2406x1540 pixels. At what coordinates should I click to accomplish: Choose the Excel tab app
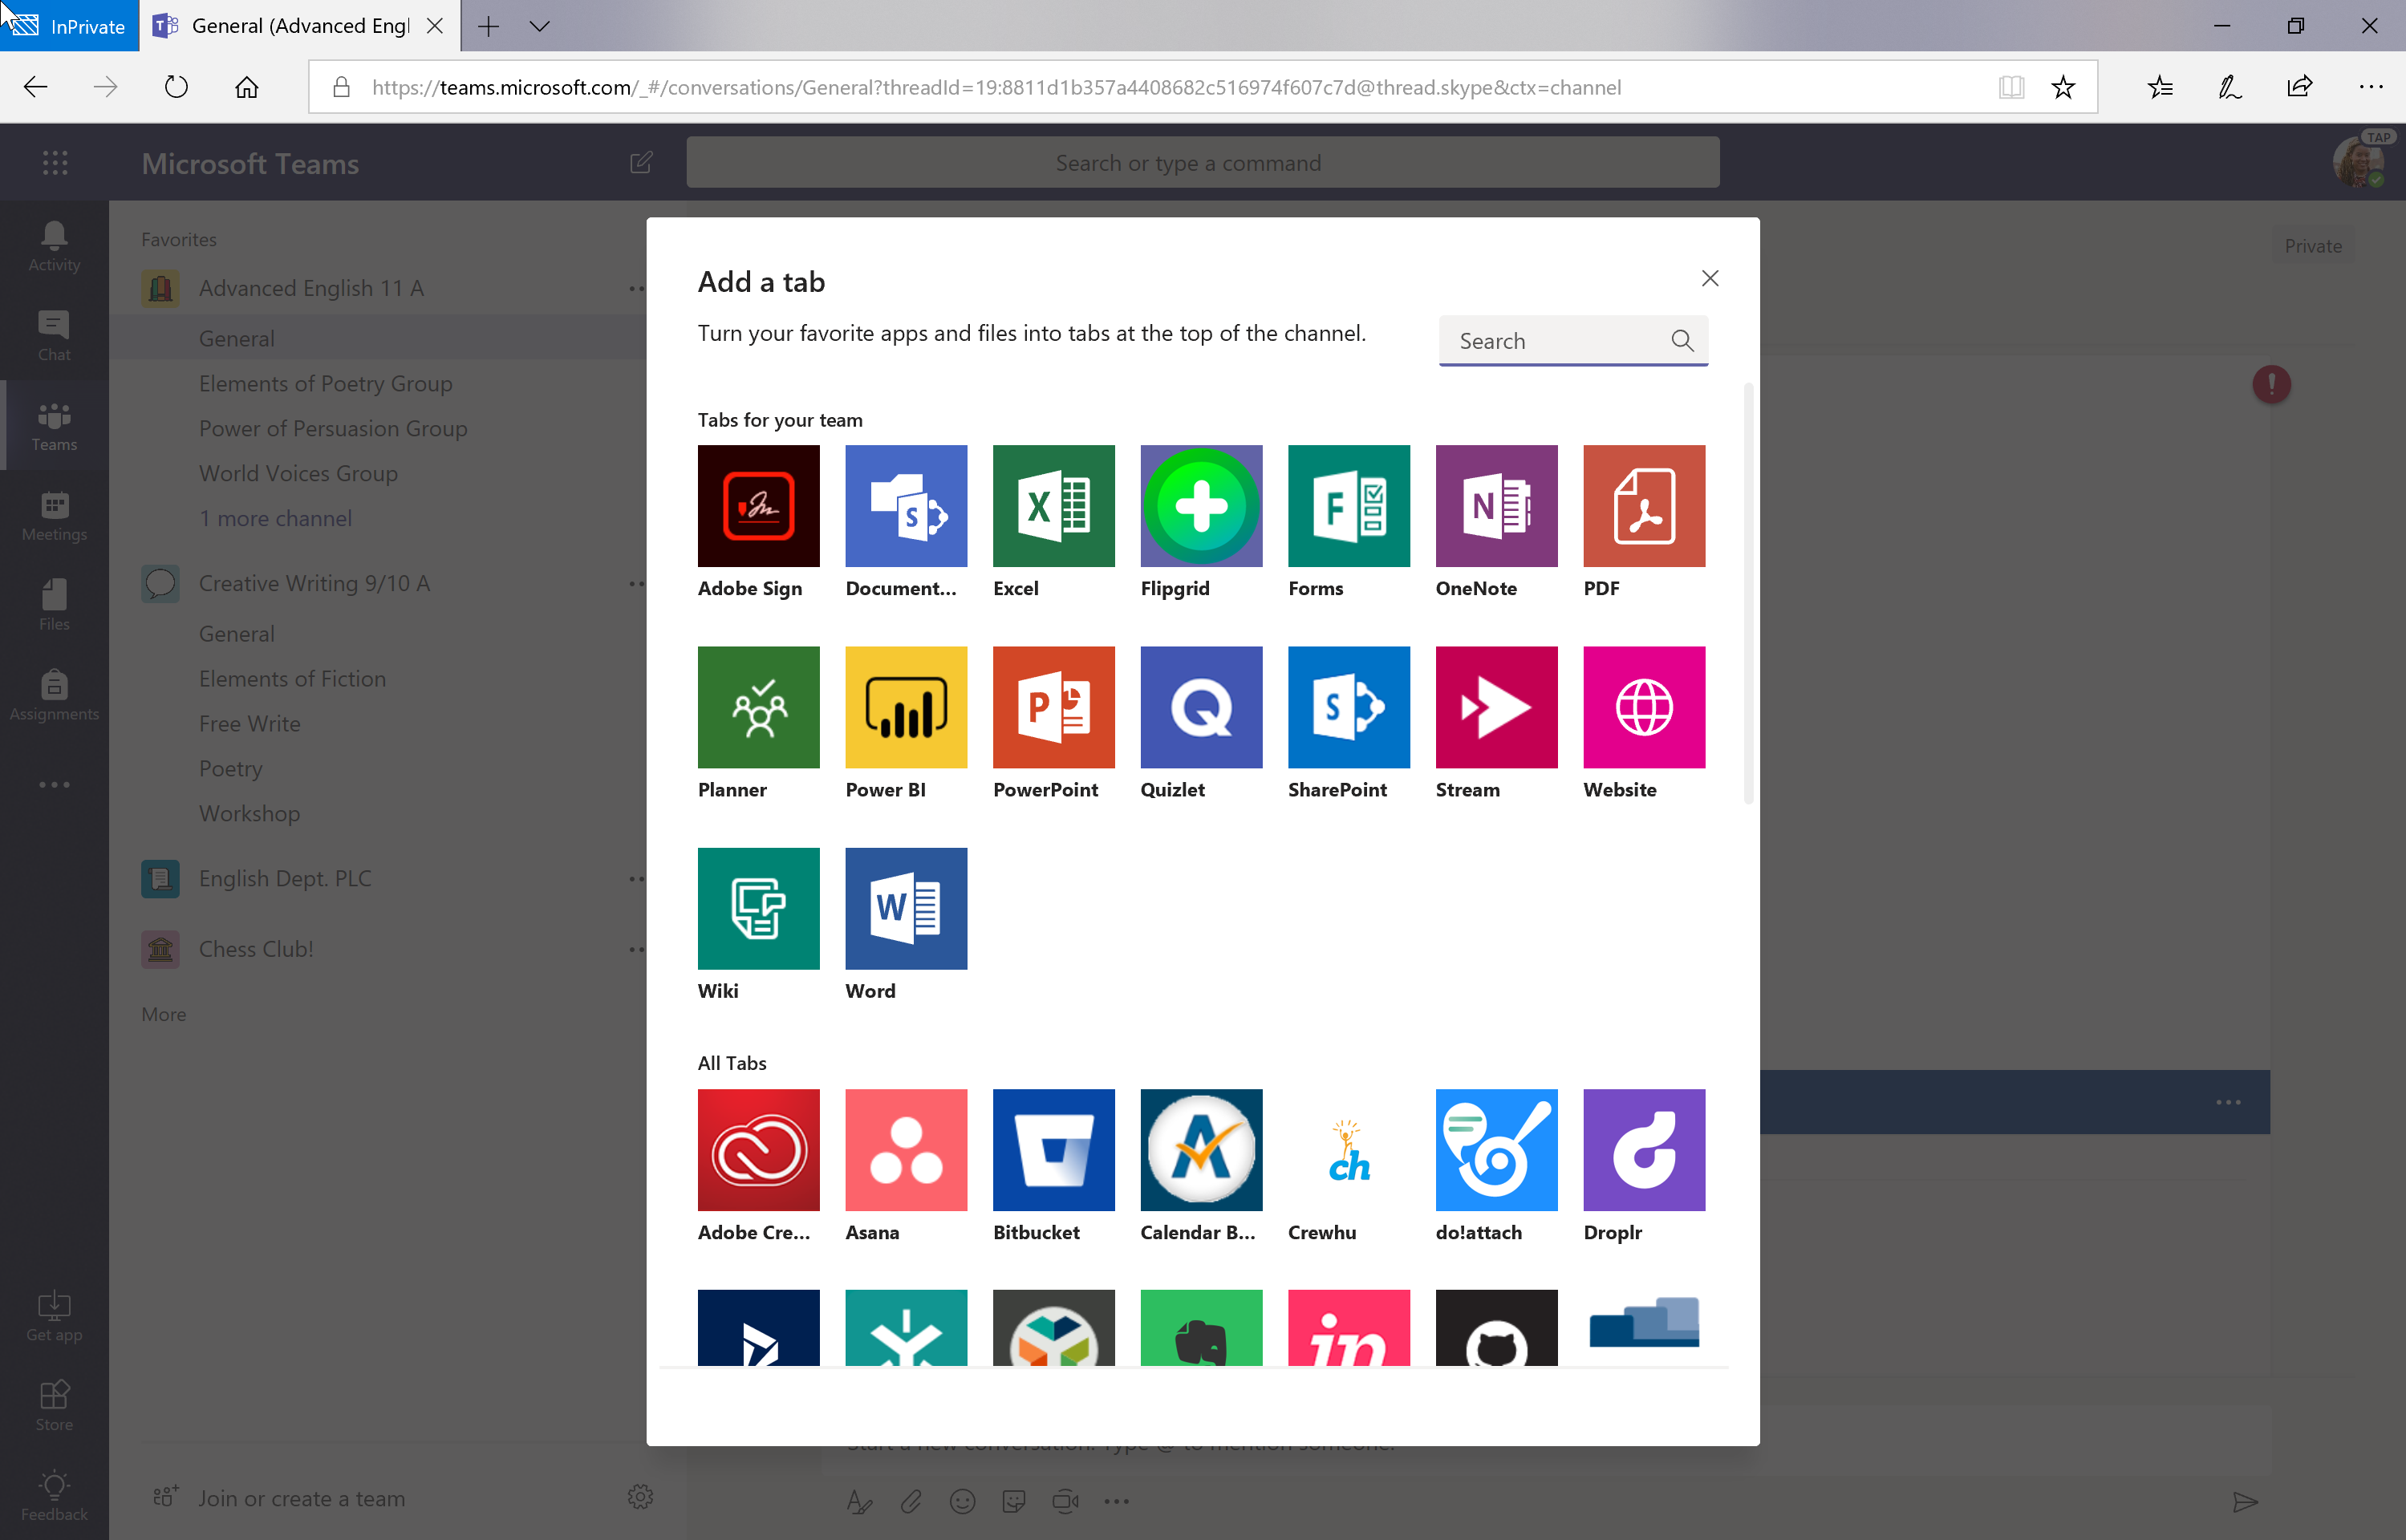tap(1053, 506)
